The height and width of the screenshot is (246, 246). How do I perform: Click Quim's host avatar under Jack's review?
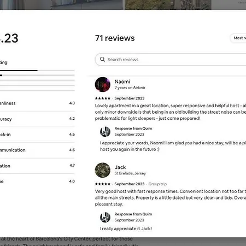[x=105, y=217]
